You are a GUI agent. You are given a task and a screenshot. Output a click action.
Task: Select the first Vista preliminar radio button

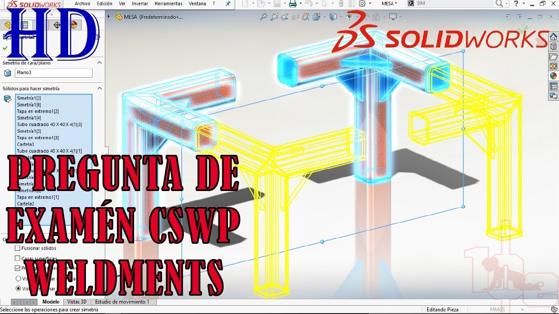(x=18, y=278)
